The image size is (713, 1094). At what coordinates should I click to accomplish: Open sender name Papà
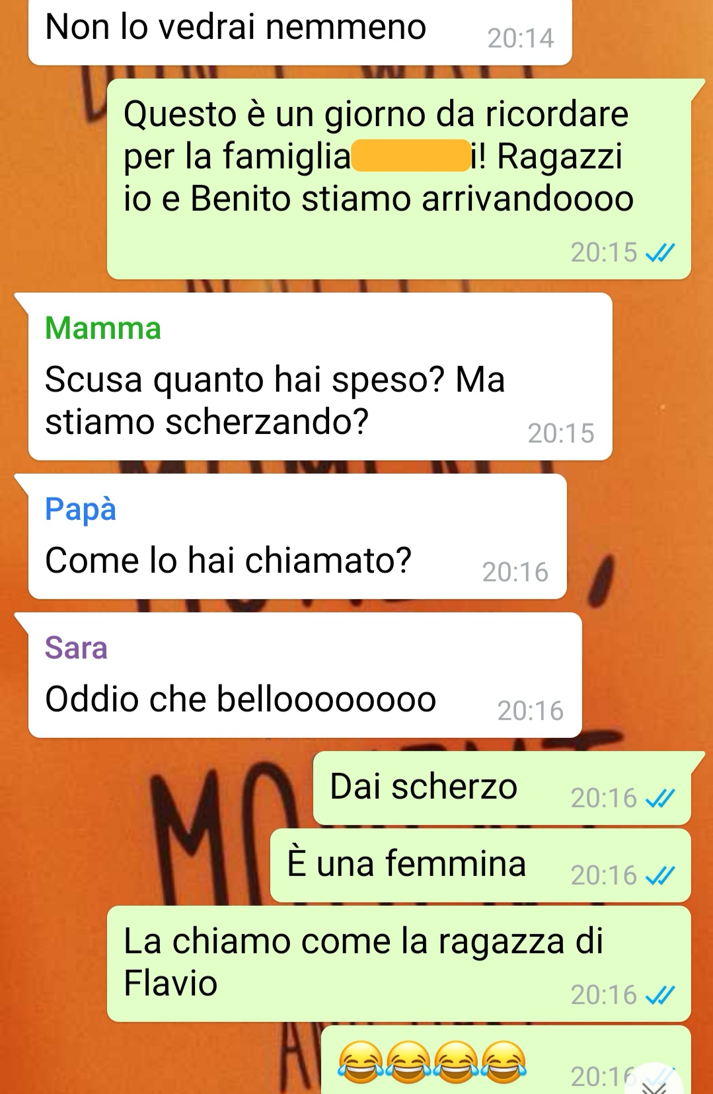coord(81,509)
